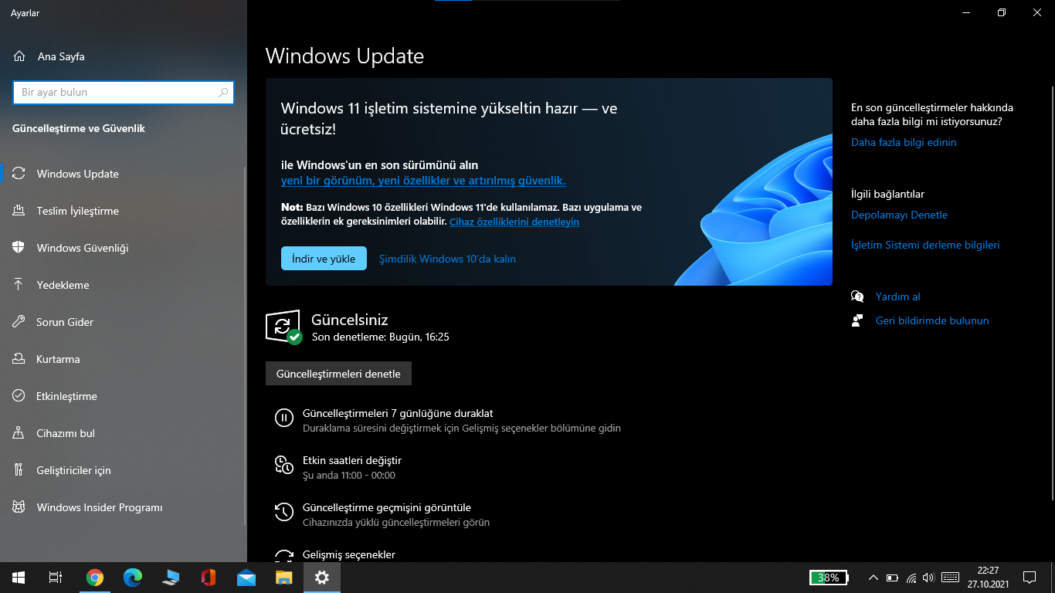Viewport: 1055px width, 593px height.
Task: Open Microsoft Office from the taskbar
Action: click(209, 578)
